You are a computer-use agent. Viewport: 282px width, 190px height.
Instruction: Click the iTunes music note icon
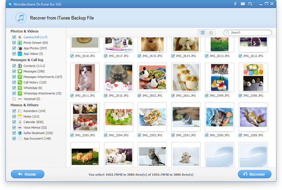21,18
